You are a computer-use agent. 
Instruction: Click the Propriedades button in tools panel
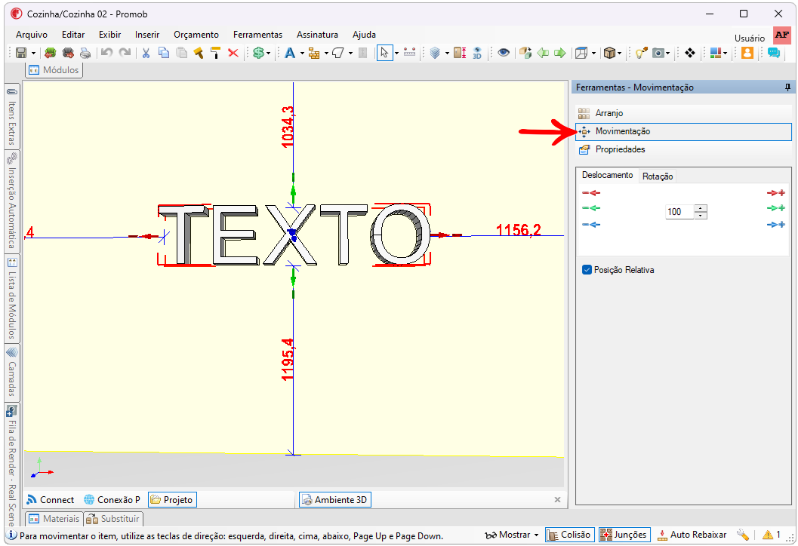pyautogui.click(x=620, y=149)
